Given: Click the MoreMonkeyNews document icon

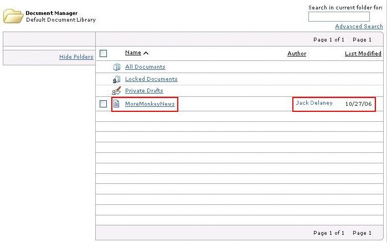Looking at the screenshot, I should click(x=116, y=104).
